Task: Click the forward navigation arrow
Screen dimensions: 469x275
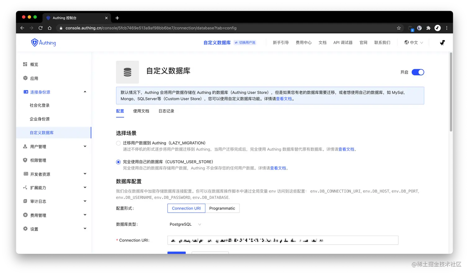Action: (x=31, y=28)
